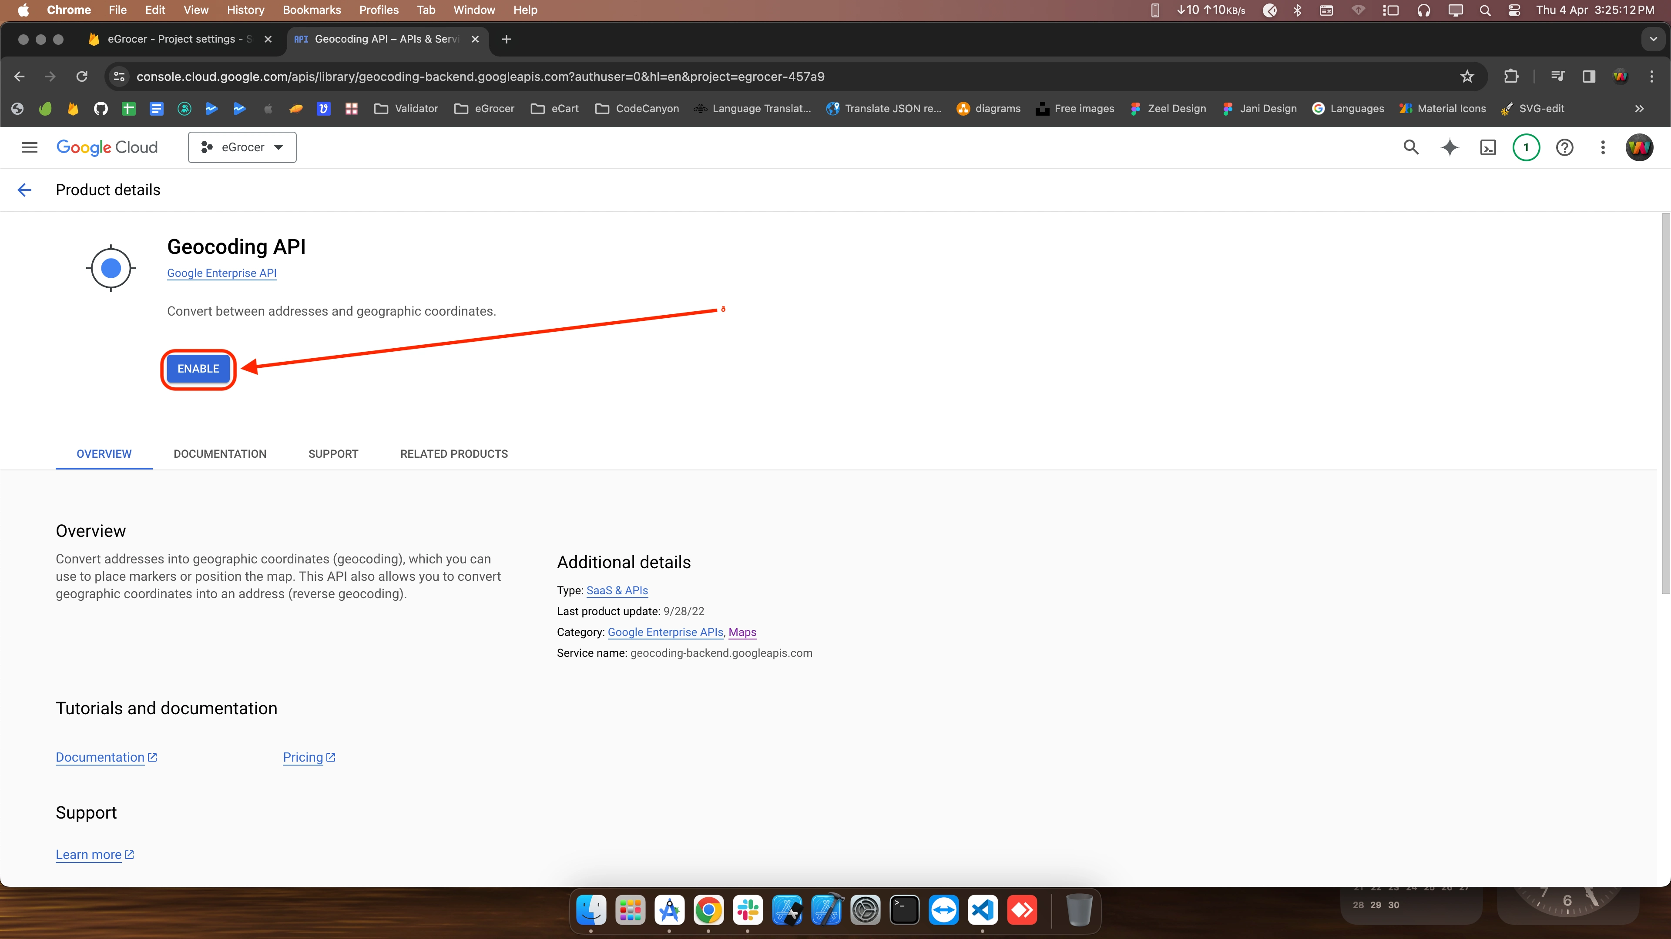This screenshot has width=1671, height=939.
Task: Launch Terminal from the dock
Action: click(904, 910)
